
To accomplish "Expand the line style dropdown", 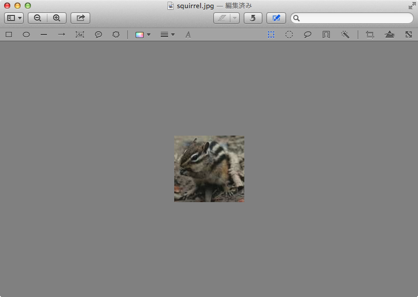I will 167,35.
